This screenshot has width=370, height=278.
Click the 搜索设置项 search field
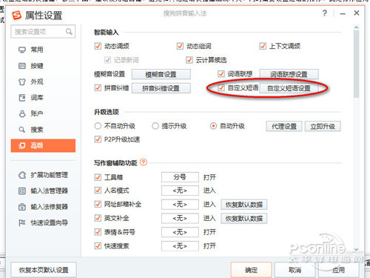tap(43, 32)
